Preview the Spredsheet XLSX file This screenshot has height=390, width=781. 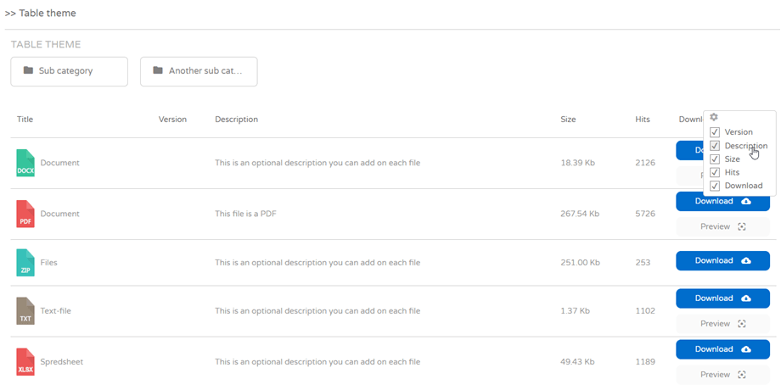(722, 375)
